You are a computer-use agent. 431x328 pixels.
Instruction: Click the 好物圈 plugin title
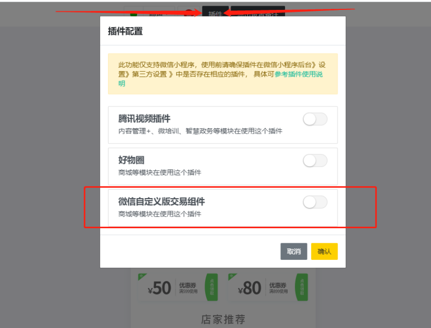[131, 160]
